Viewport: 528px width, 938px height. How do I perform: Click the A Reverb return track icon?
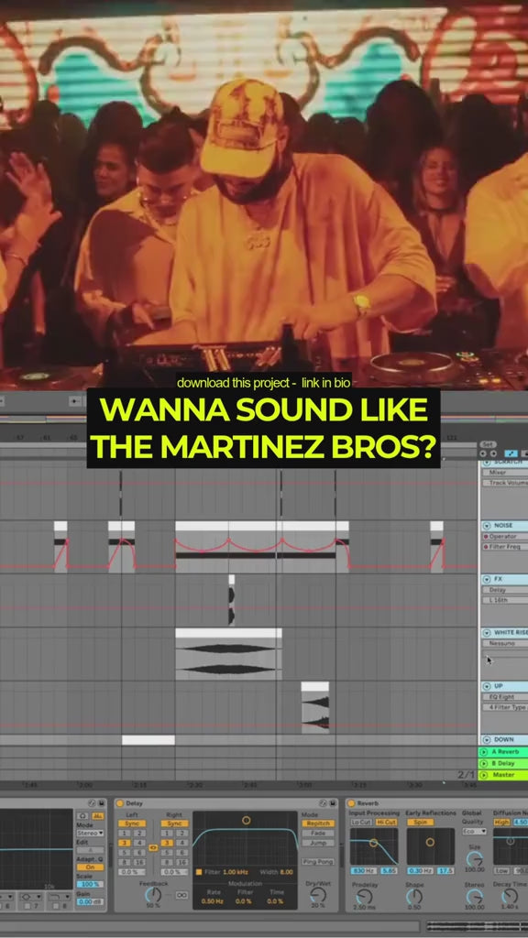484,751
